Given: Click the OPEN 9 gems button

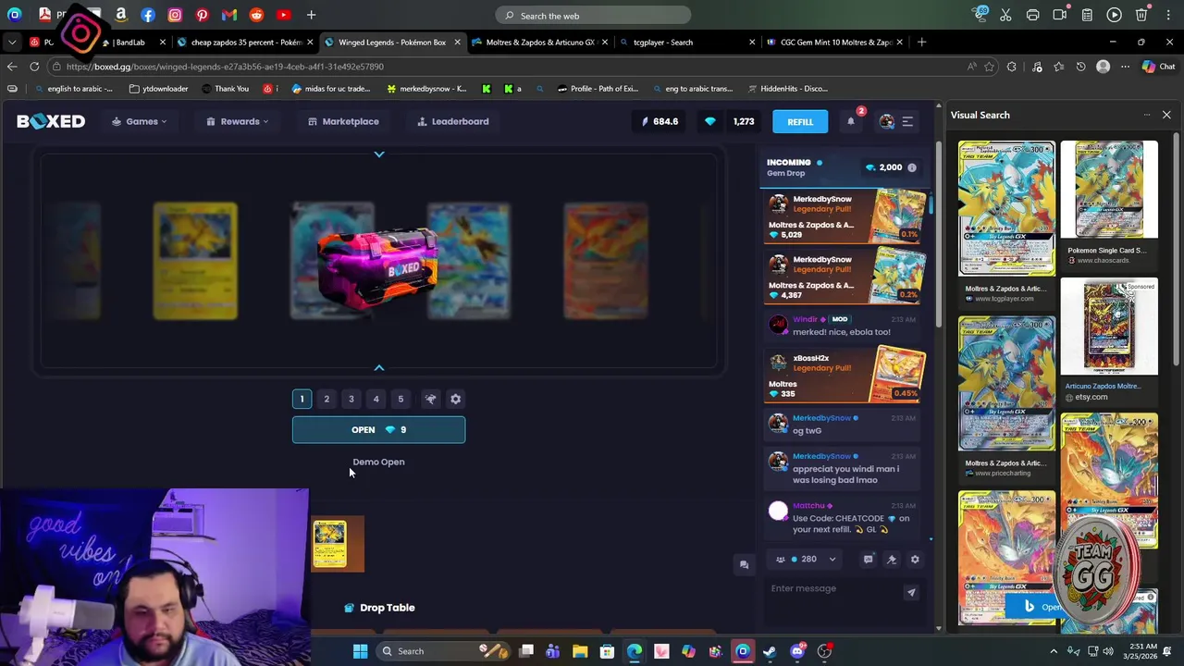Looking at the screenshot, I should 378,429.
